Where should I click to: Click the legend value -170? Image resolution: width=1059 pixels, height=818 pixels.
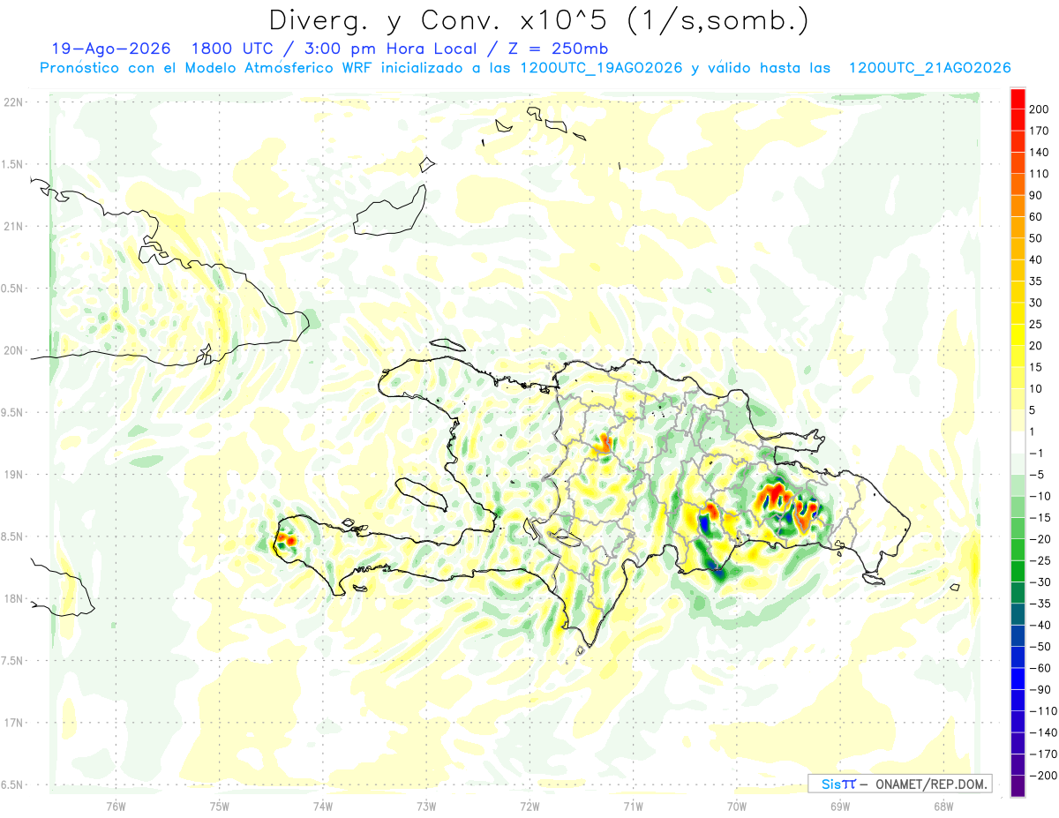pyautogui.click(x=1041, y=754)
